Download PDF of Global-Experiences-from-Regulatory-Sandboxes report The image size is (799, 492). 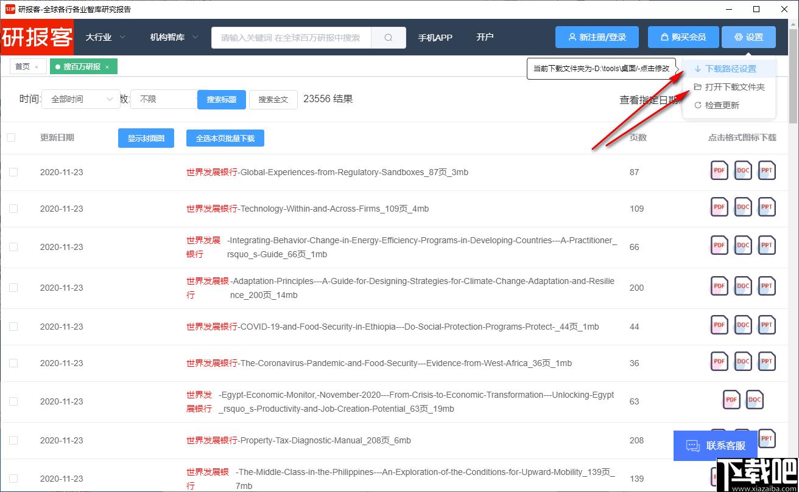719,172
